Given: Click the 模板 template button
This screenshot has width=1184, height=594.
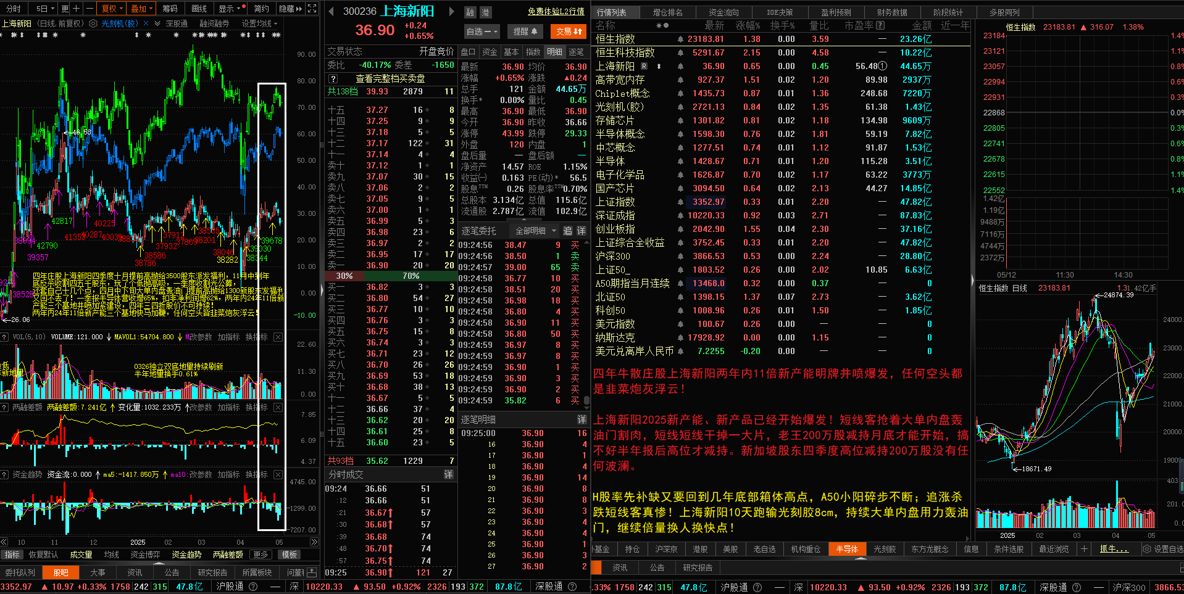Looking at the screenshot, I should click(x=290, y=555).
